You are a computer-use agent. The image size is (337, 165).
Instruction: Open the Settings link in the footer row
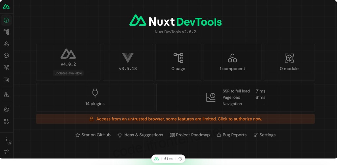click(265, 135)
